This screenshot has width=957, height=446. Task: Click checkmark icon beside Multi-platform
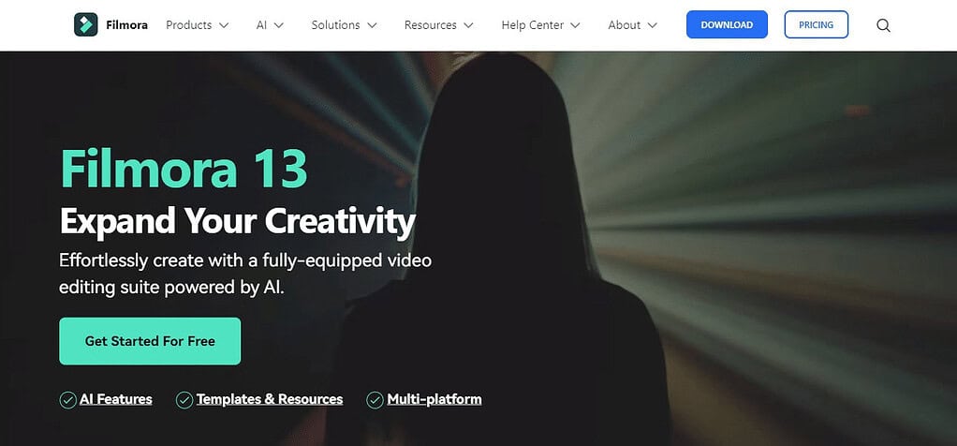click(375, 400)
